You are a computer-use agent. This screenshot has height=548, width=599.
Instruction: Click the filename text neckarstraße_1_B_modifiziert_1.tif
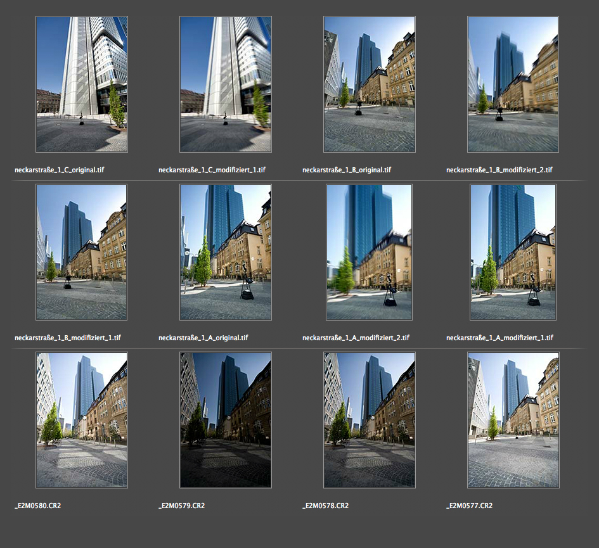tap(67, 338)
